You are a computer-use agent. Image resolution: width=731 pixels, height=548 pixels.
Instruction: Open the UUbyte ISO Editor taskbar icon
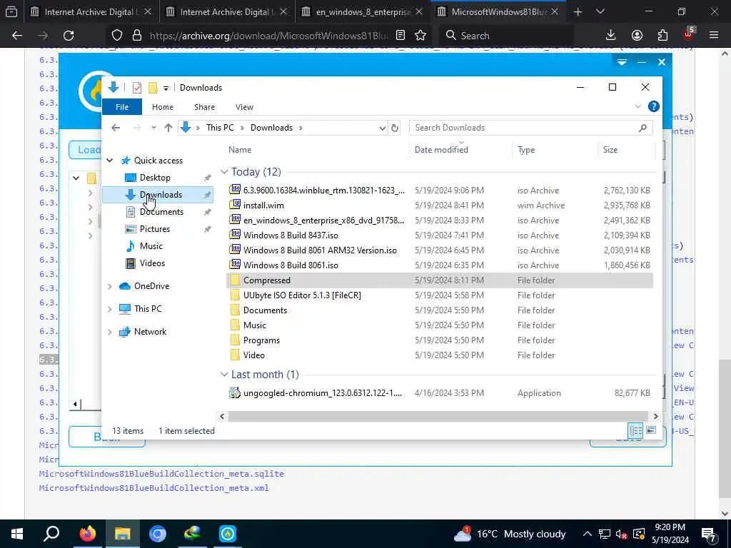pyautogui.click(x=228, y=534)
